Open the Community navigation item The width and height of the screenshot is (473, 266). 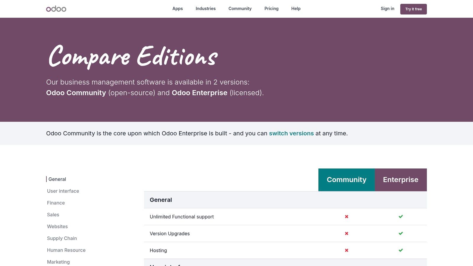(x=240, y=9)
